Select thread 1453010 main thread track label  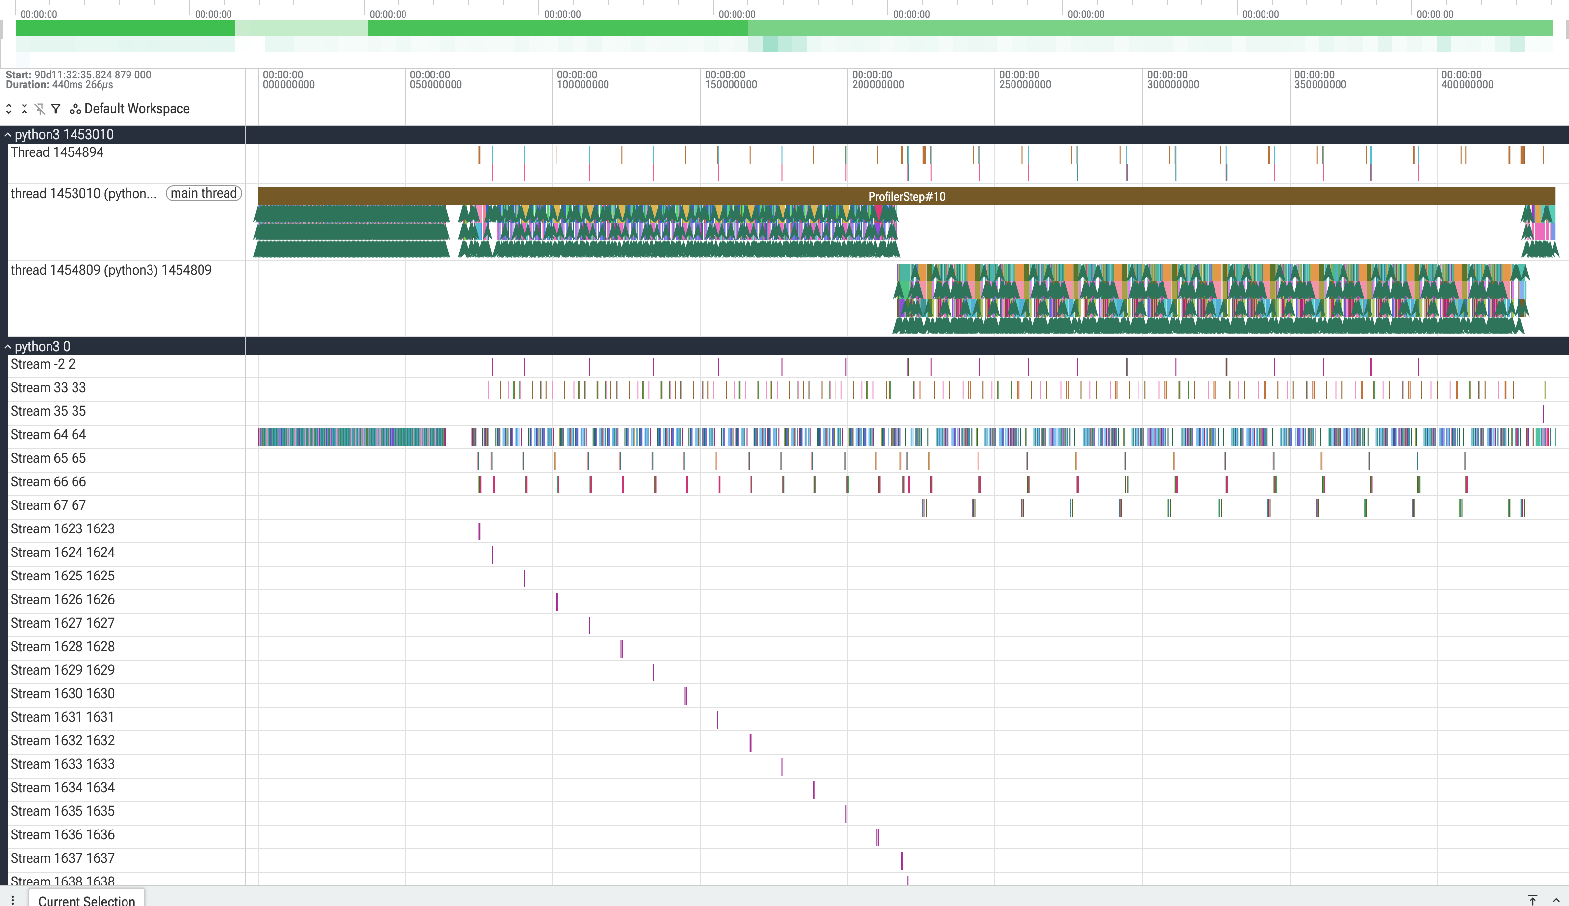pos(83,194)
